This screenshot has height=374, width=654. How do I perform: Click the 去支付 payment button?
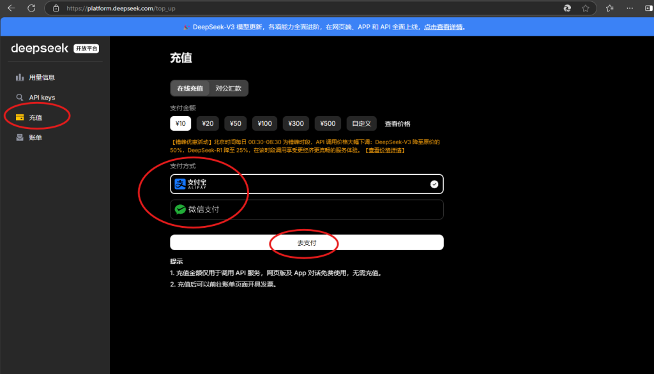click(307, 243)
